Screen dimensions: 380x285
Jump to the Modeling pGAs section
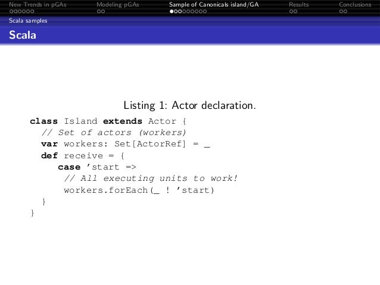tap(118, 4)
